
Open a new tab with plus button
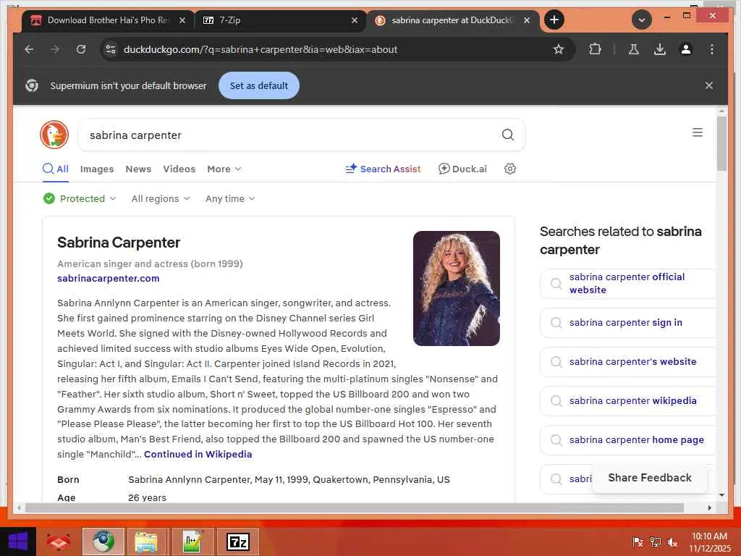pyautogui.click(x=554, y=20)
